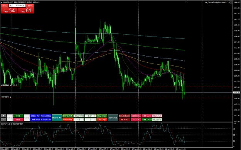
Task: Click the Delete SL button
Action: coord(136,116)
